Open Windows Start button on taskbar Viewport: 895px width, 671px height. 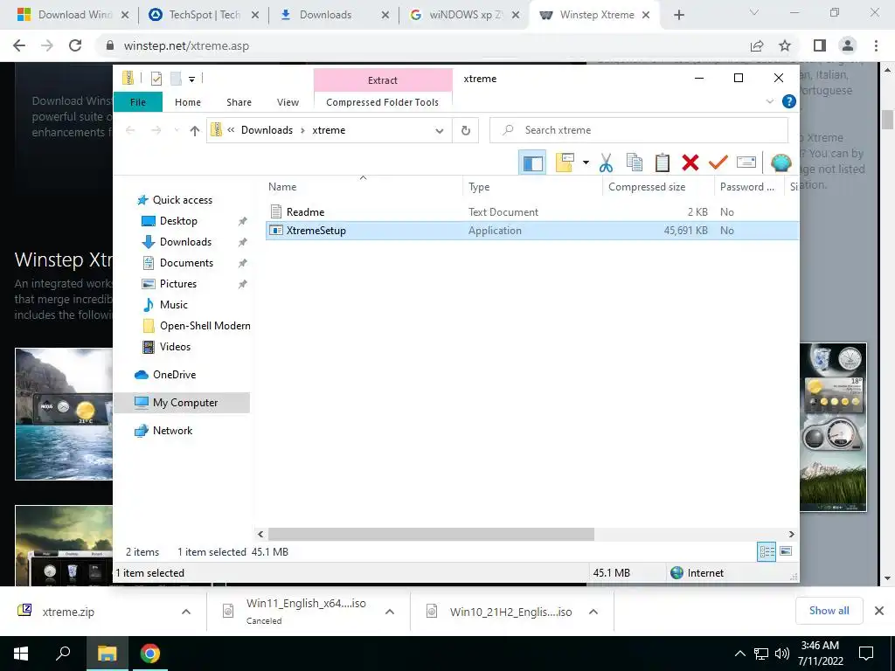(x=21, y=654)
